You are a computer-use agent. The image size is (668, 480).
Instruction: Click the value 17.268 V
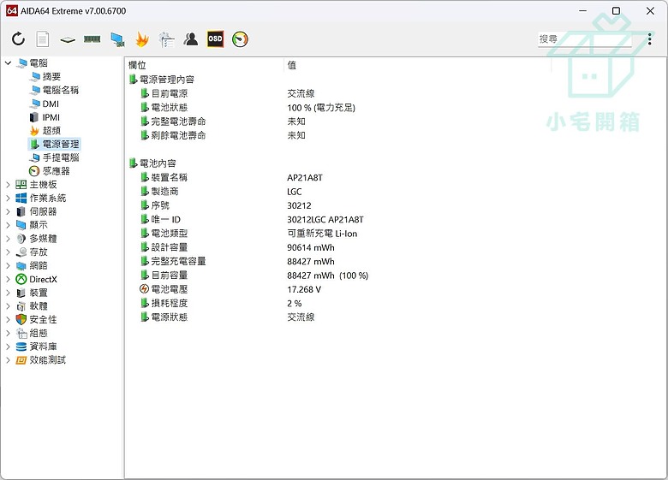click(304, 289)
